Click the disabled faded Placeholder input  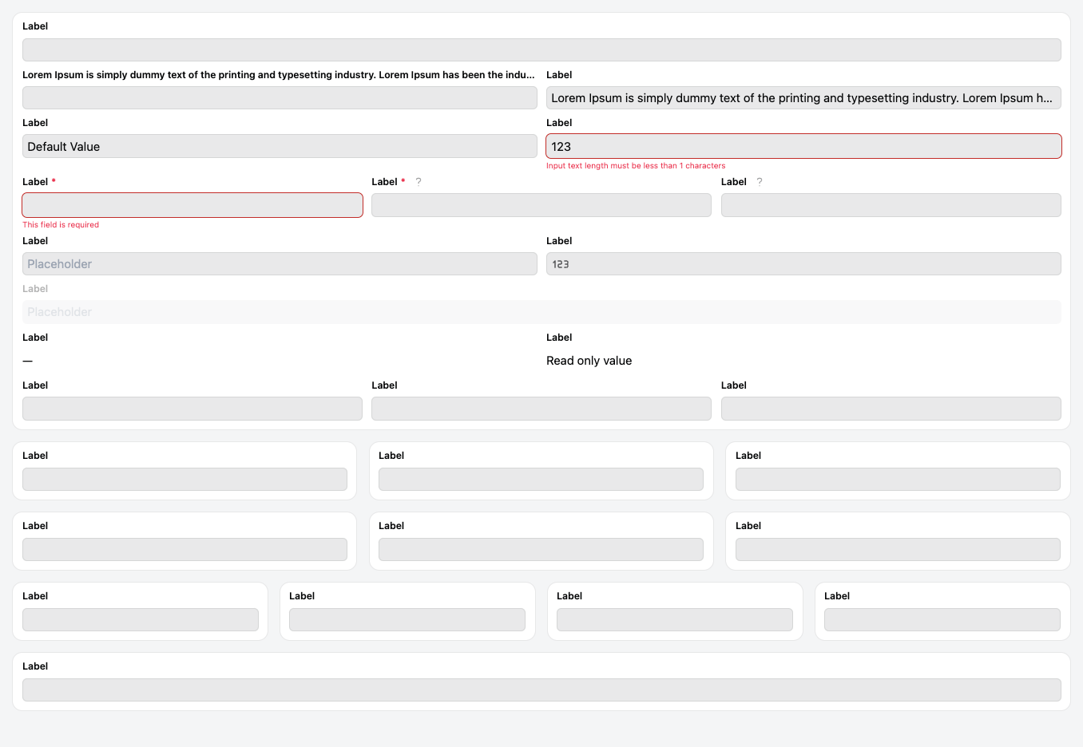tap(541, 312)
